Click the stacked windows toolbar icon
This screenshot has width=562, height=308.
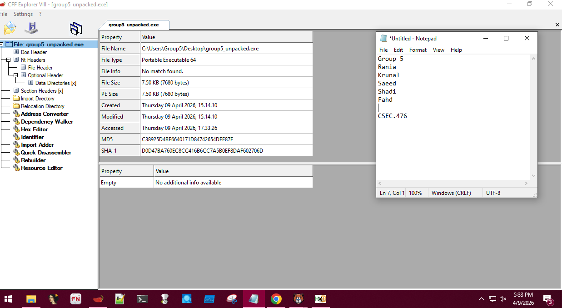[x=76, y=28]
